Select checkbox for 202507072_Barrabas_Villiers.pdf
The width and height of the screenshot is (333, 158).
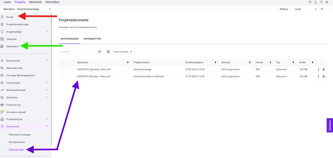[63, 69]
